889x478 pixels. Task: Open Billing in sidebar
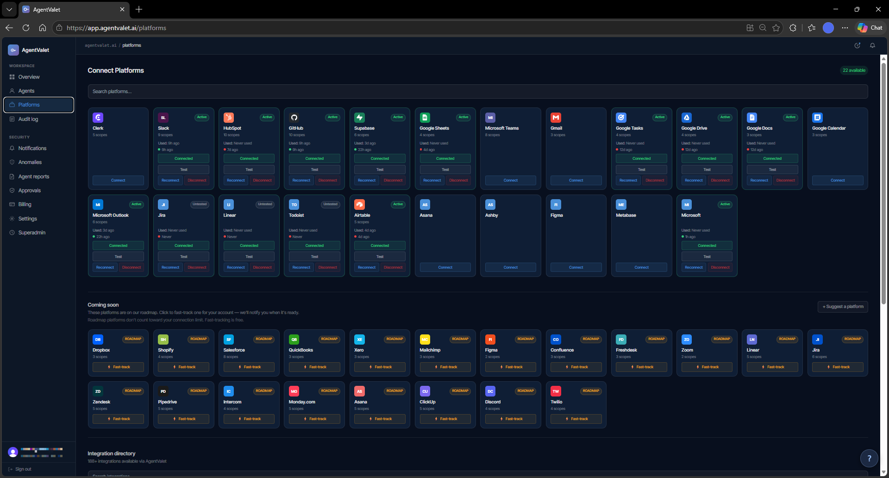[x=39, y=204]
